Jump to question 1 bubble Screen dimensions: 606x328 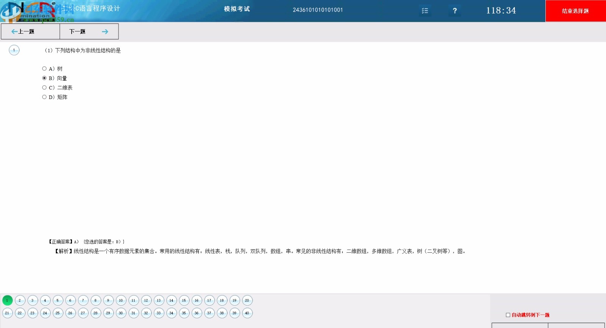[x=8, y=300]
